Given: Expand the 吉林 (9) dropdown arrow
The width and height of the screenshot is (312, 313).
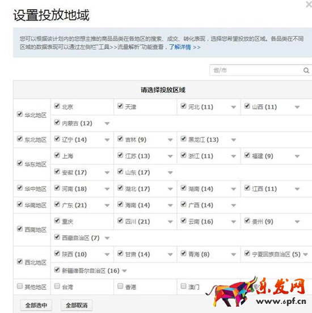Looking at the screenshot, I should click(x=170, y=140).
